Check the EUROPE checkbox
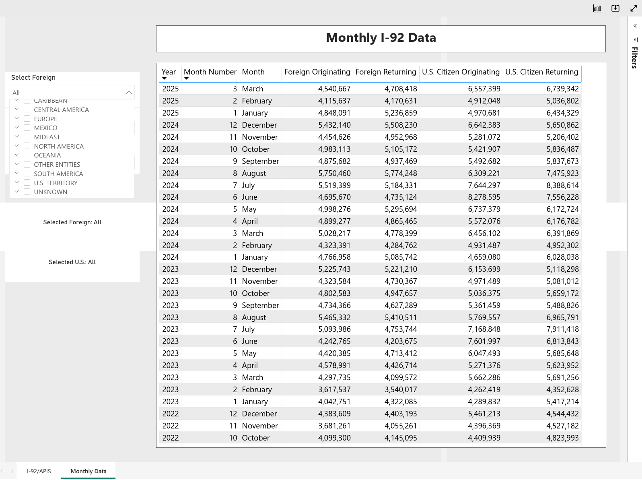 27,118
